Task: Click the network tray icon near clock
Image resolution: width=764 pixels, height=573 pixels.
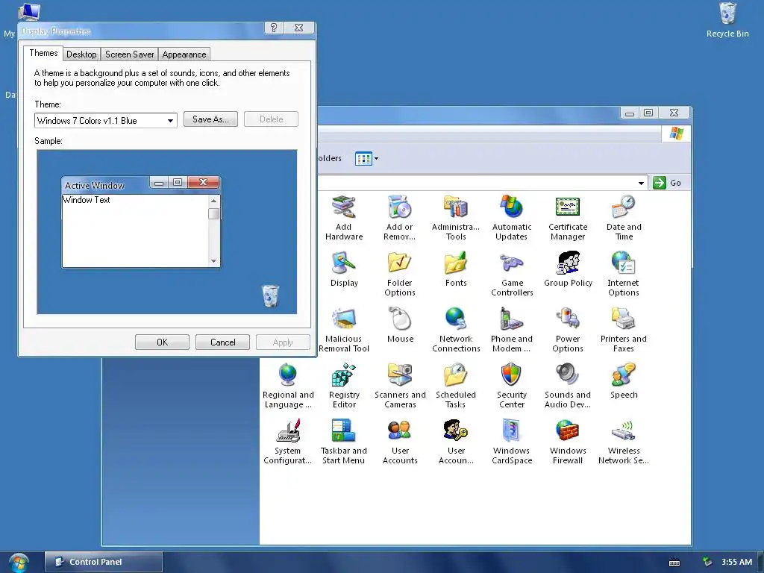Action: (707, 562)
